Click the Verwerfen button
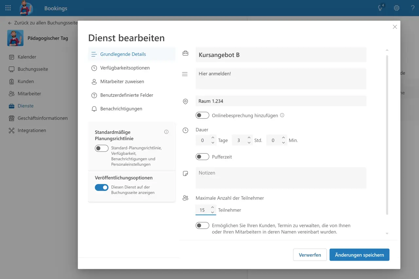 [310, 255]
